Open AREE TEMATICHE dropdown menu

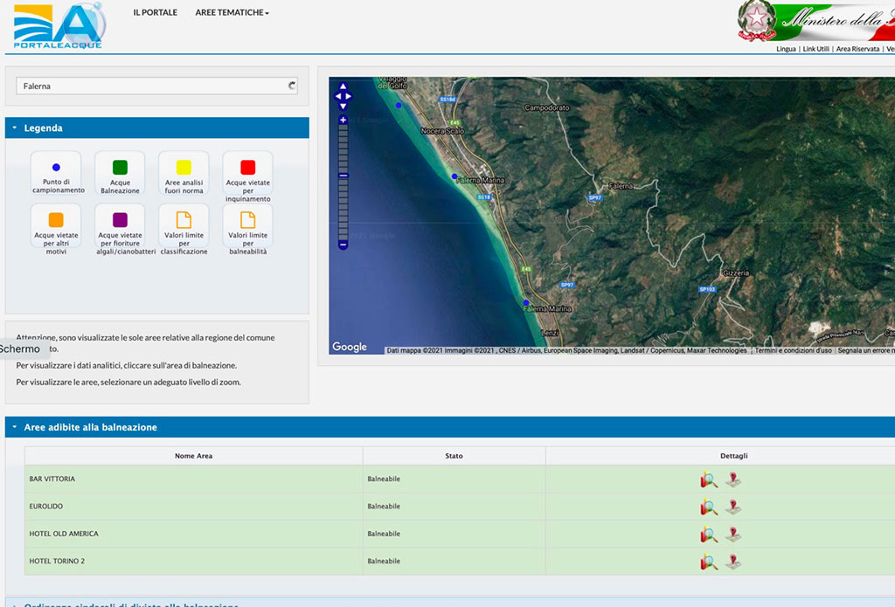tap(232, 12)
